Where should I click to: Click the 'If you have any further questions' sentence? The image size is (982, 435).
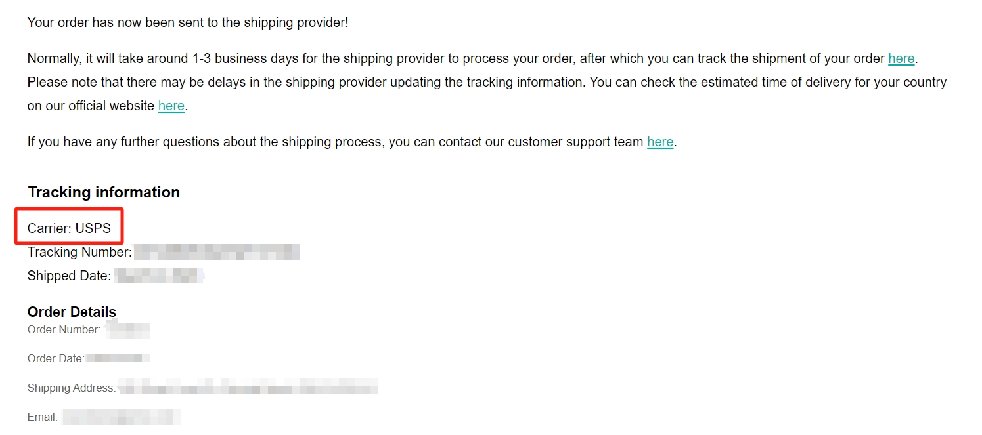click(x=335, y=142)
